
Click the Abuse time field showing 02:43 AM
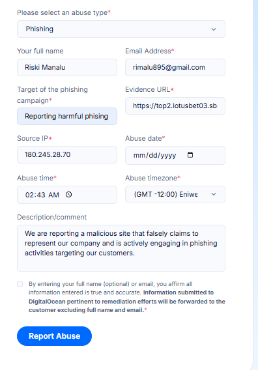[67, 195]
